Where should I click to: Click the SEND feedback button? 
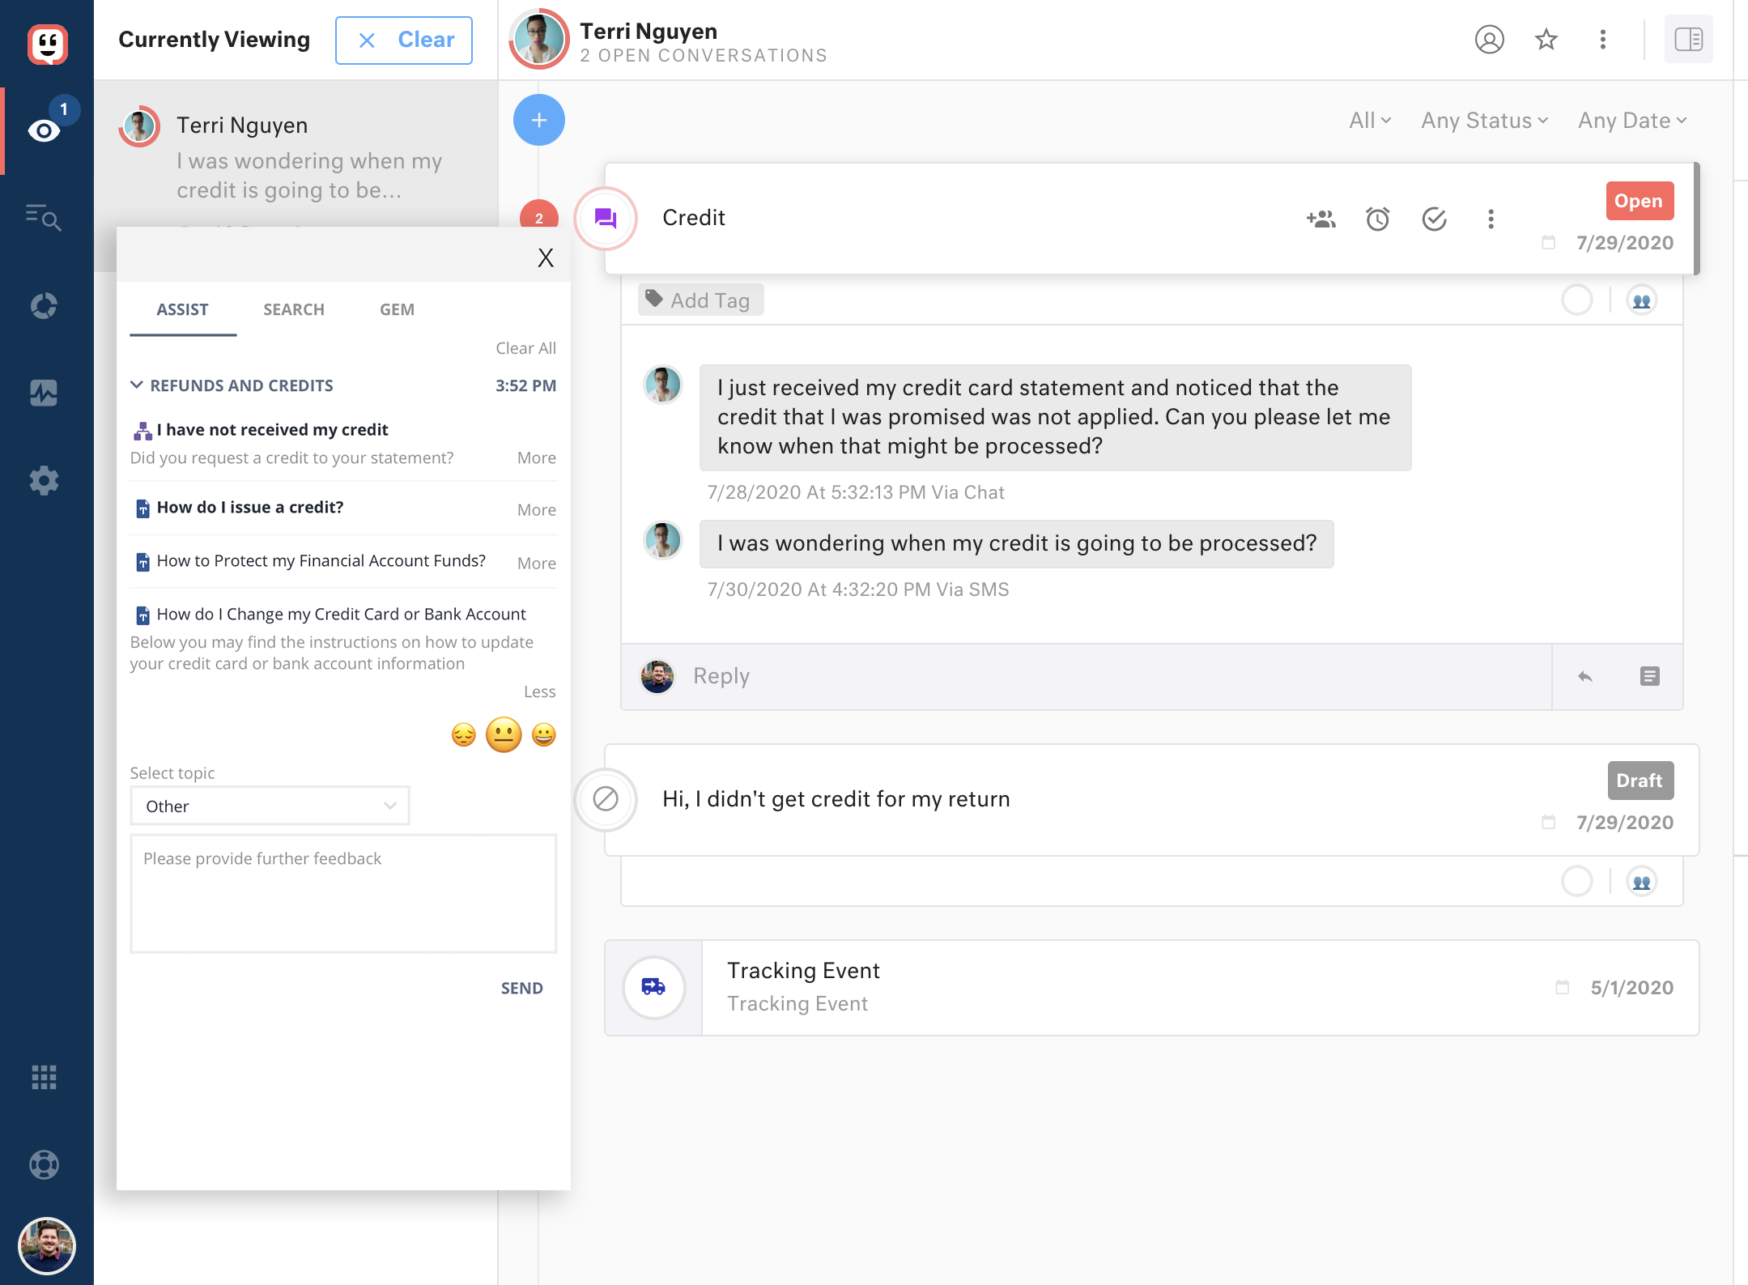tap(521, 988)
